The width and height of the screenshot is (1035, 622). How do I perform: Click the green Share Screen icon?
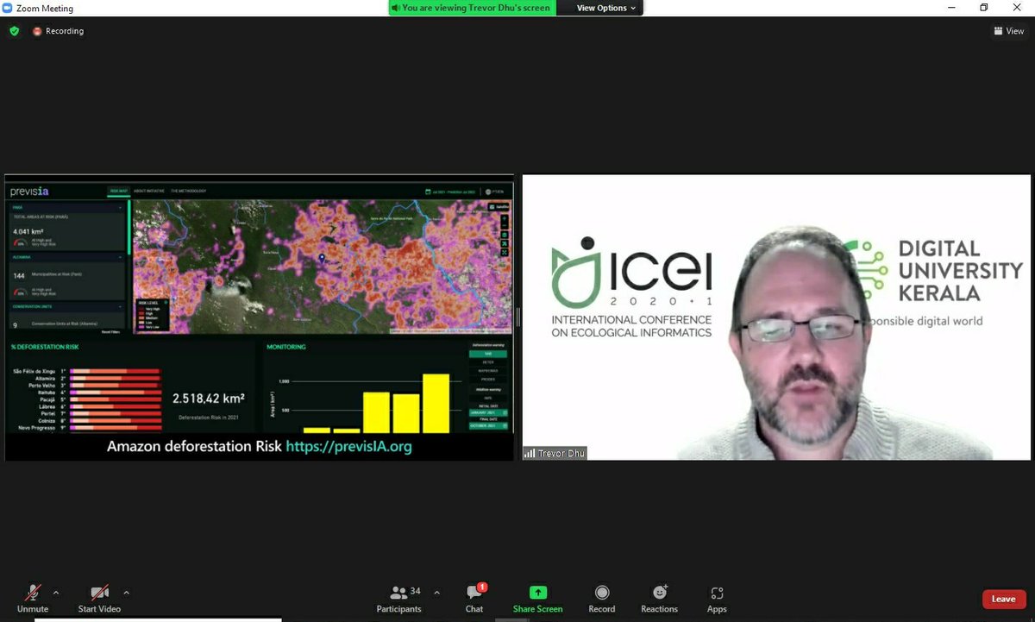click(x=538, y=593)
